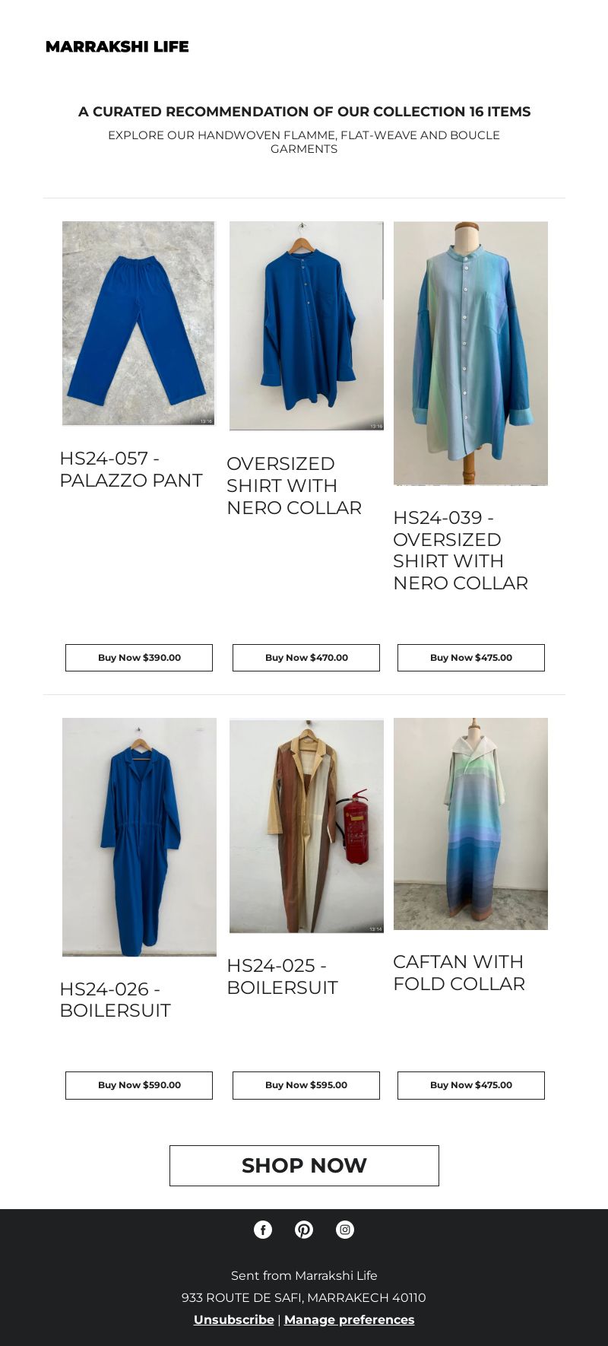
Task: View the brown striped boilersuit image
Action: click(306, 825)
